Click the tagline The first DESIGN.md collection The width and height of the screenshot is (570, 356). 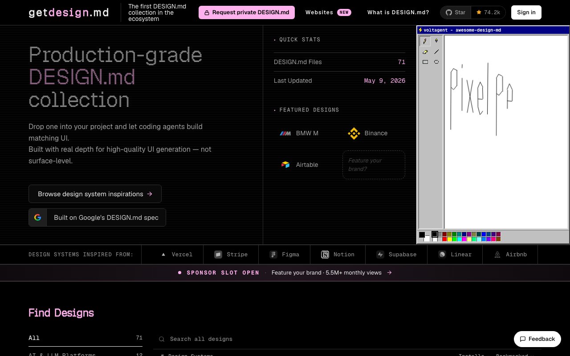click(x=157, y=12)
